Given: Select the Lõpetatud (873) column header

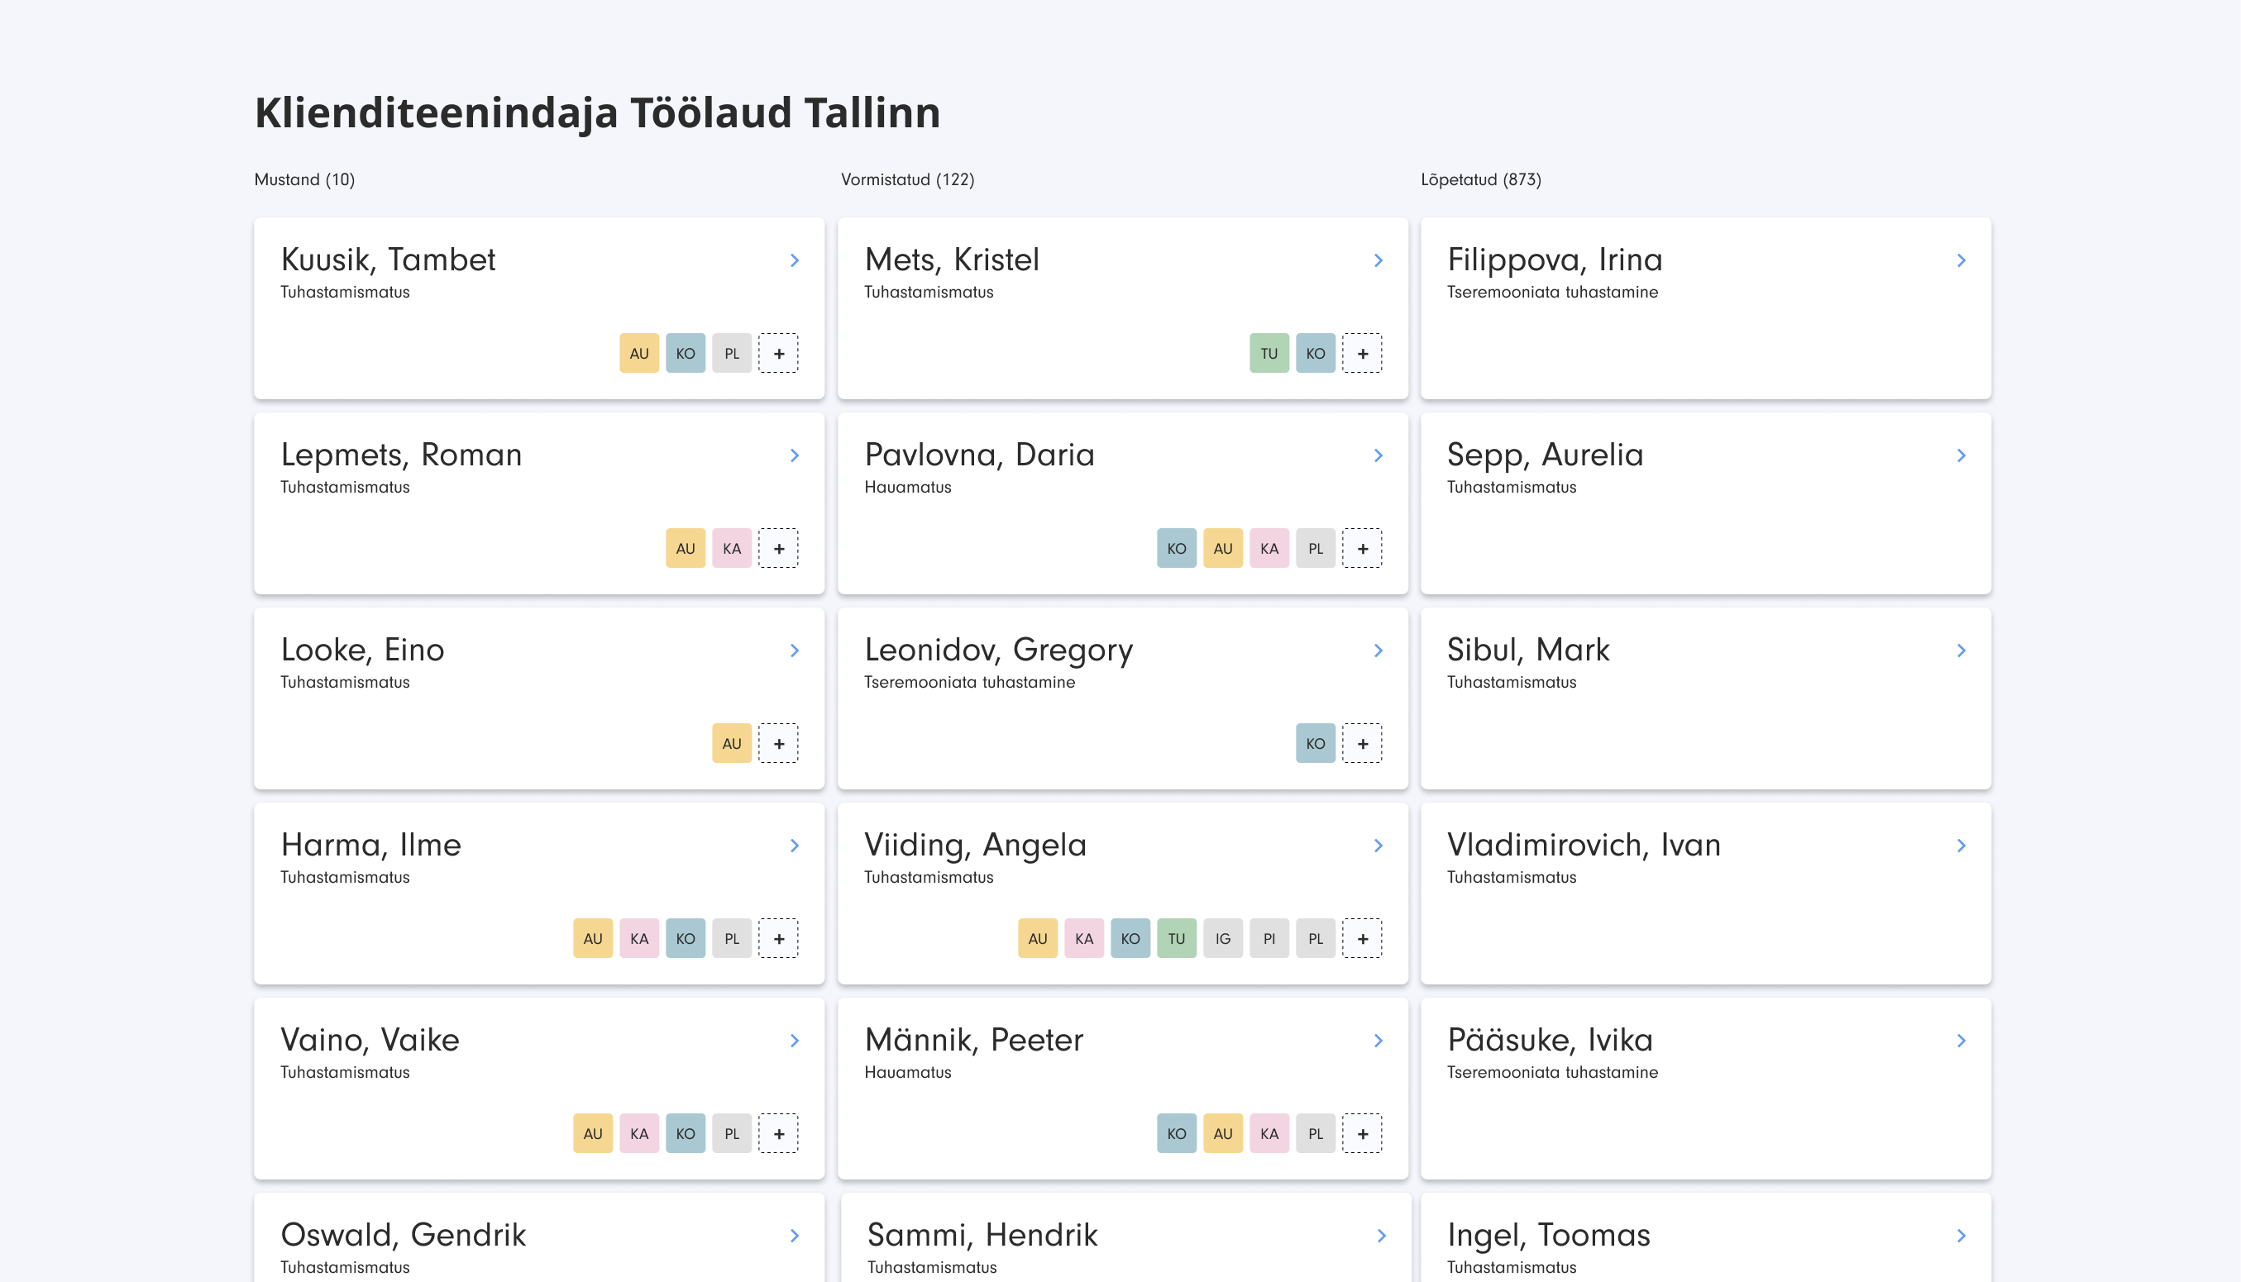Looking at the screenshot, I should (x=1480, y=179).
